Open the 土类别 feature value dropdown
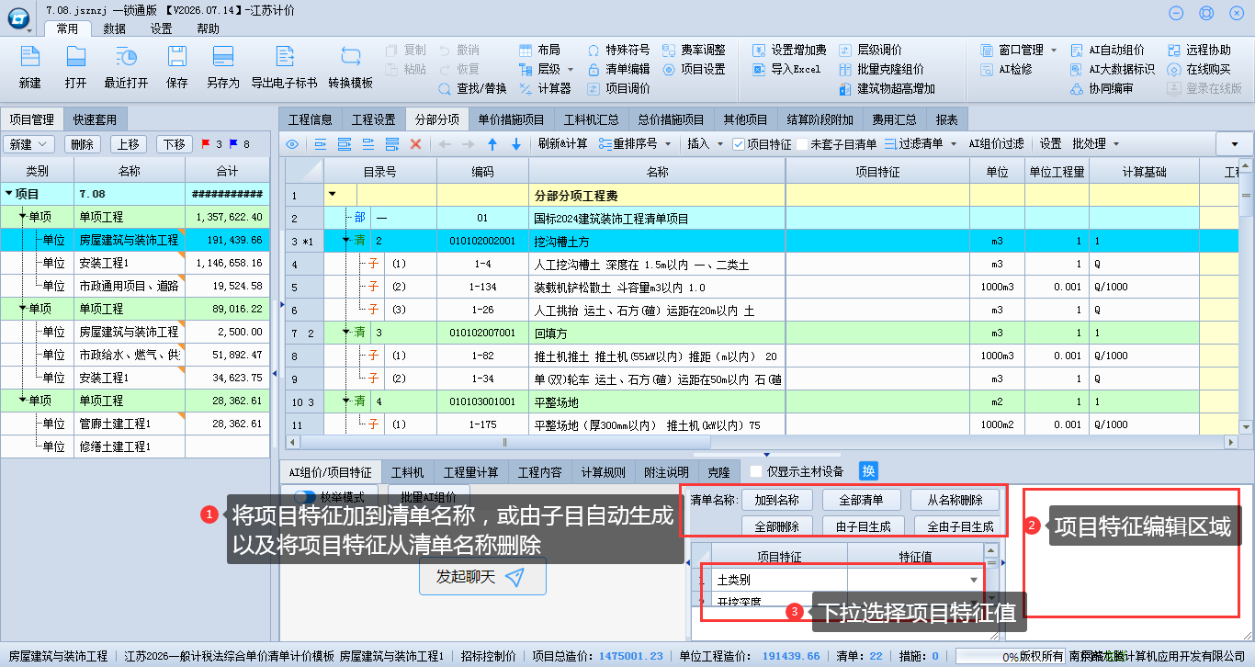The height and width of the screenshot is (667, 1255). click(974, 580)
